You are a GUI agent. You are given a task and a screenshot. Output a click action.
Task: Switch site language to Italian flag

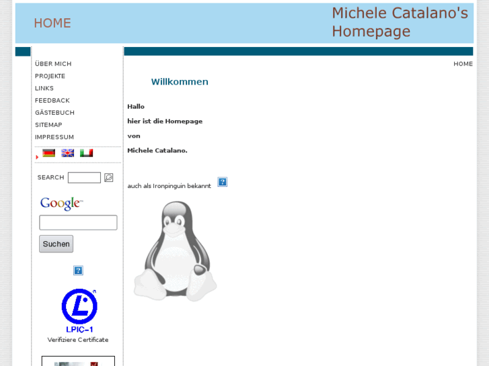(x=86, y=153)
